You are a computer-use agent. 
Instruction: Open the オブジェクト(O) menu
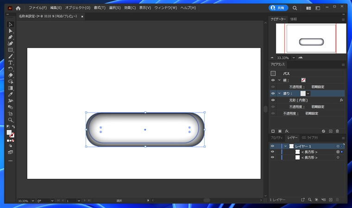point(78,8)
